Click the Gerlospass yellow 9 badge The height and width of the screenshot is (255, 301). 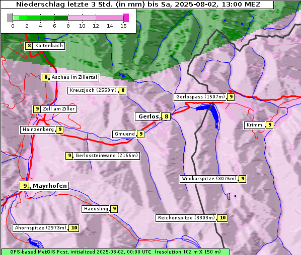pyautogui.click(x=231, y=97)
